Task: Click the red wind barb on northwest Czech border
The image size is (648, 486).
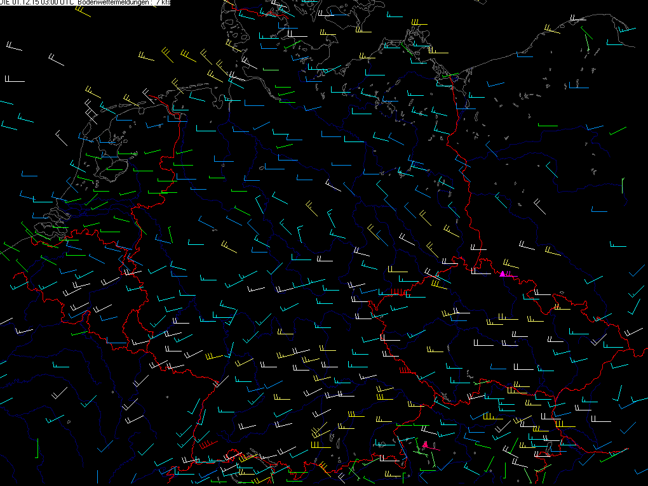Action: (x=398, y=292)
